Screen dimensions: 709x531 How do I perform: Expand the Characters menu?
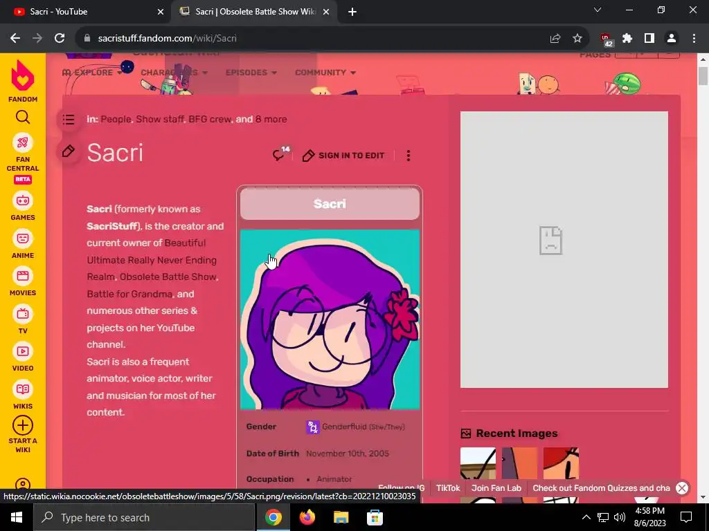pyautogui.click(x=174, y=72)
